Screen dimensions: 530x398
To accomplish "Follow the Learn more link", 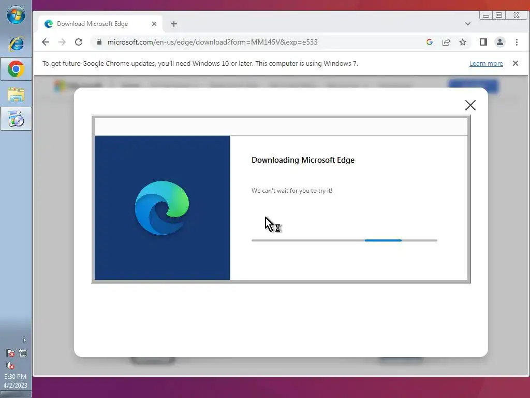I will 486,64.
